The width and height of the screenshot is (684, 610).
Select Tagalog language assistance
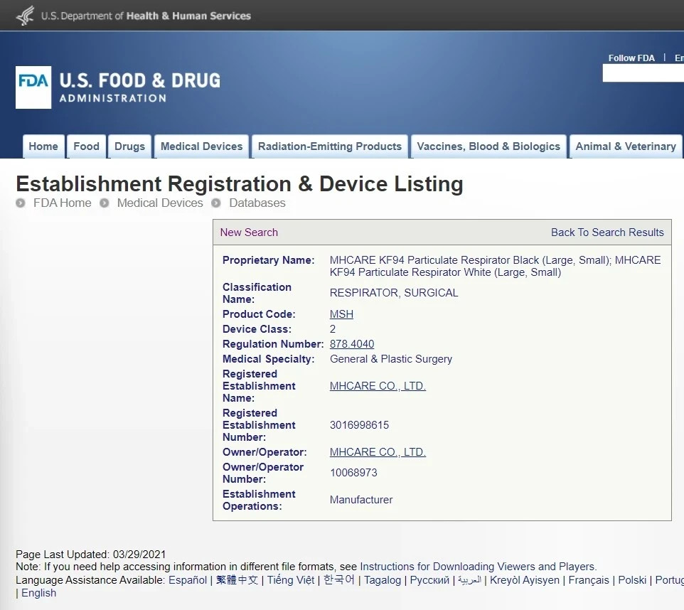click(x=383, y=580)
